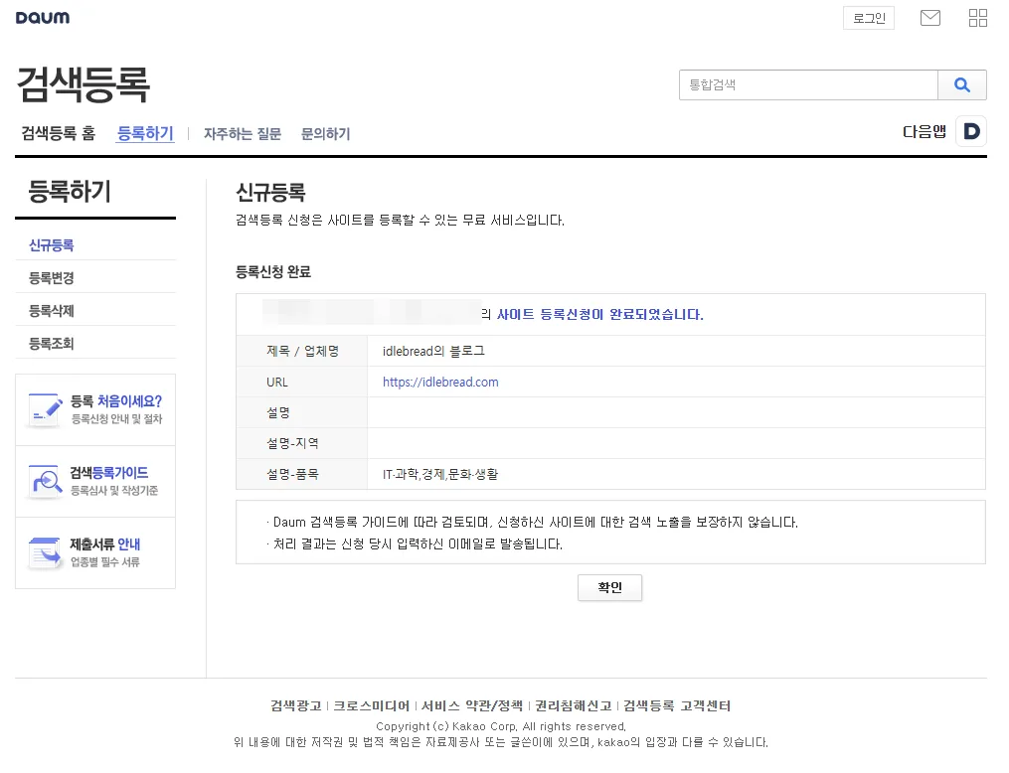
Task: Click the pencil icon beside 등록 처음이세요?
Action: pos(46,409)
